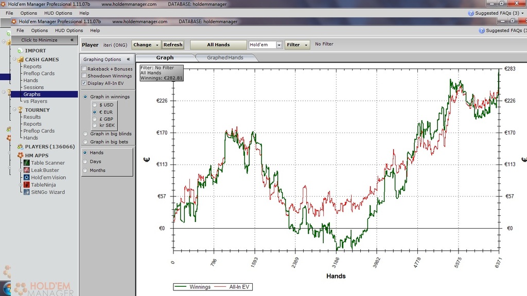The image size is (527, 296).
Task: Open cash games Preflop Cards
Action: point(39,73)
